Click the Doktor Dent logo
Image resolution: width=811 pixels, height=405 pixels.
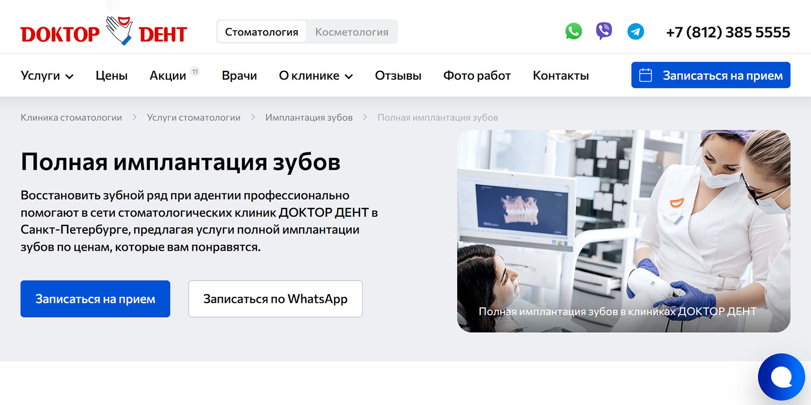point(104,32)
